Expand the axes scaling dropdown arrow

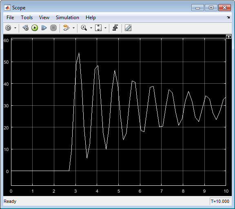click(105, 28)
